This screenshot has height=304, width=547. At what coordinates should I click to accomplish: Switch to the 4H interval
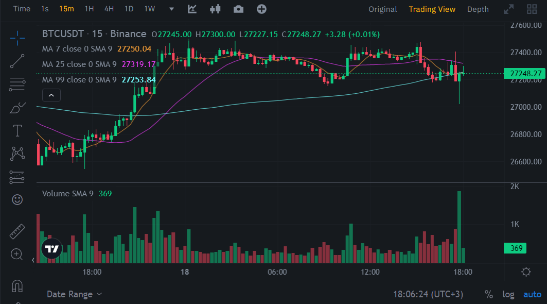pyautogui.click(x=109, y=9)
